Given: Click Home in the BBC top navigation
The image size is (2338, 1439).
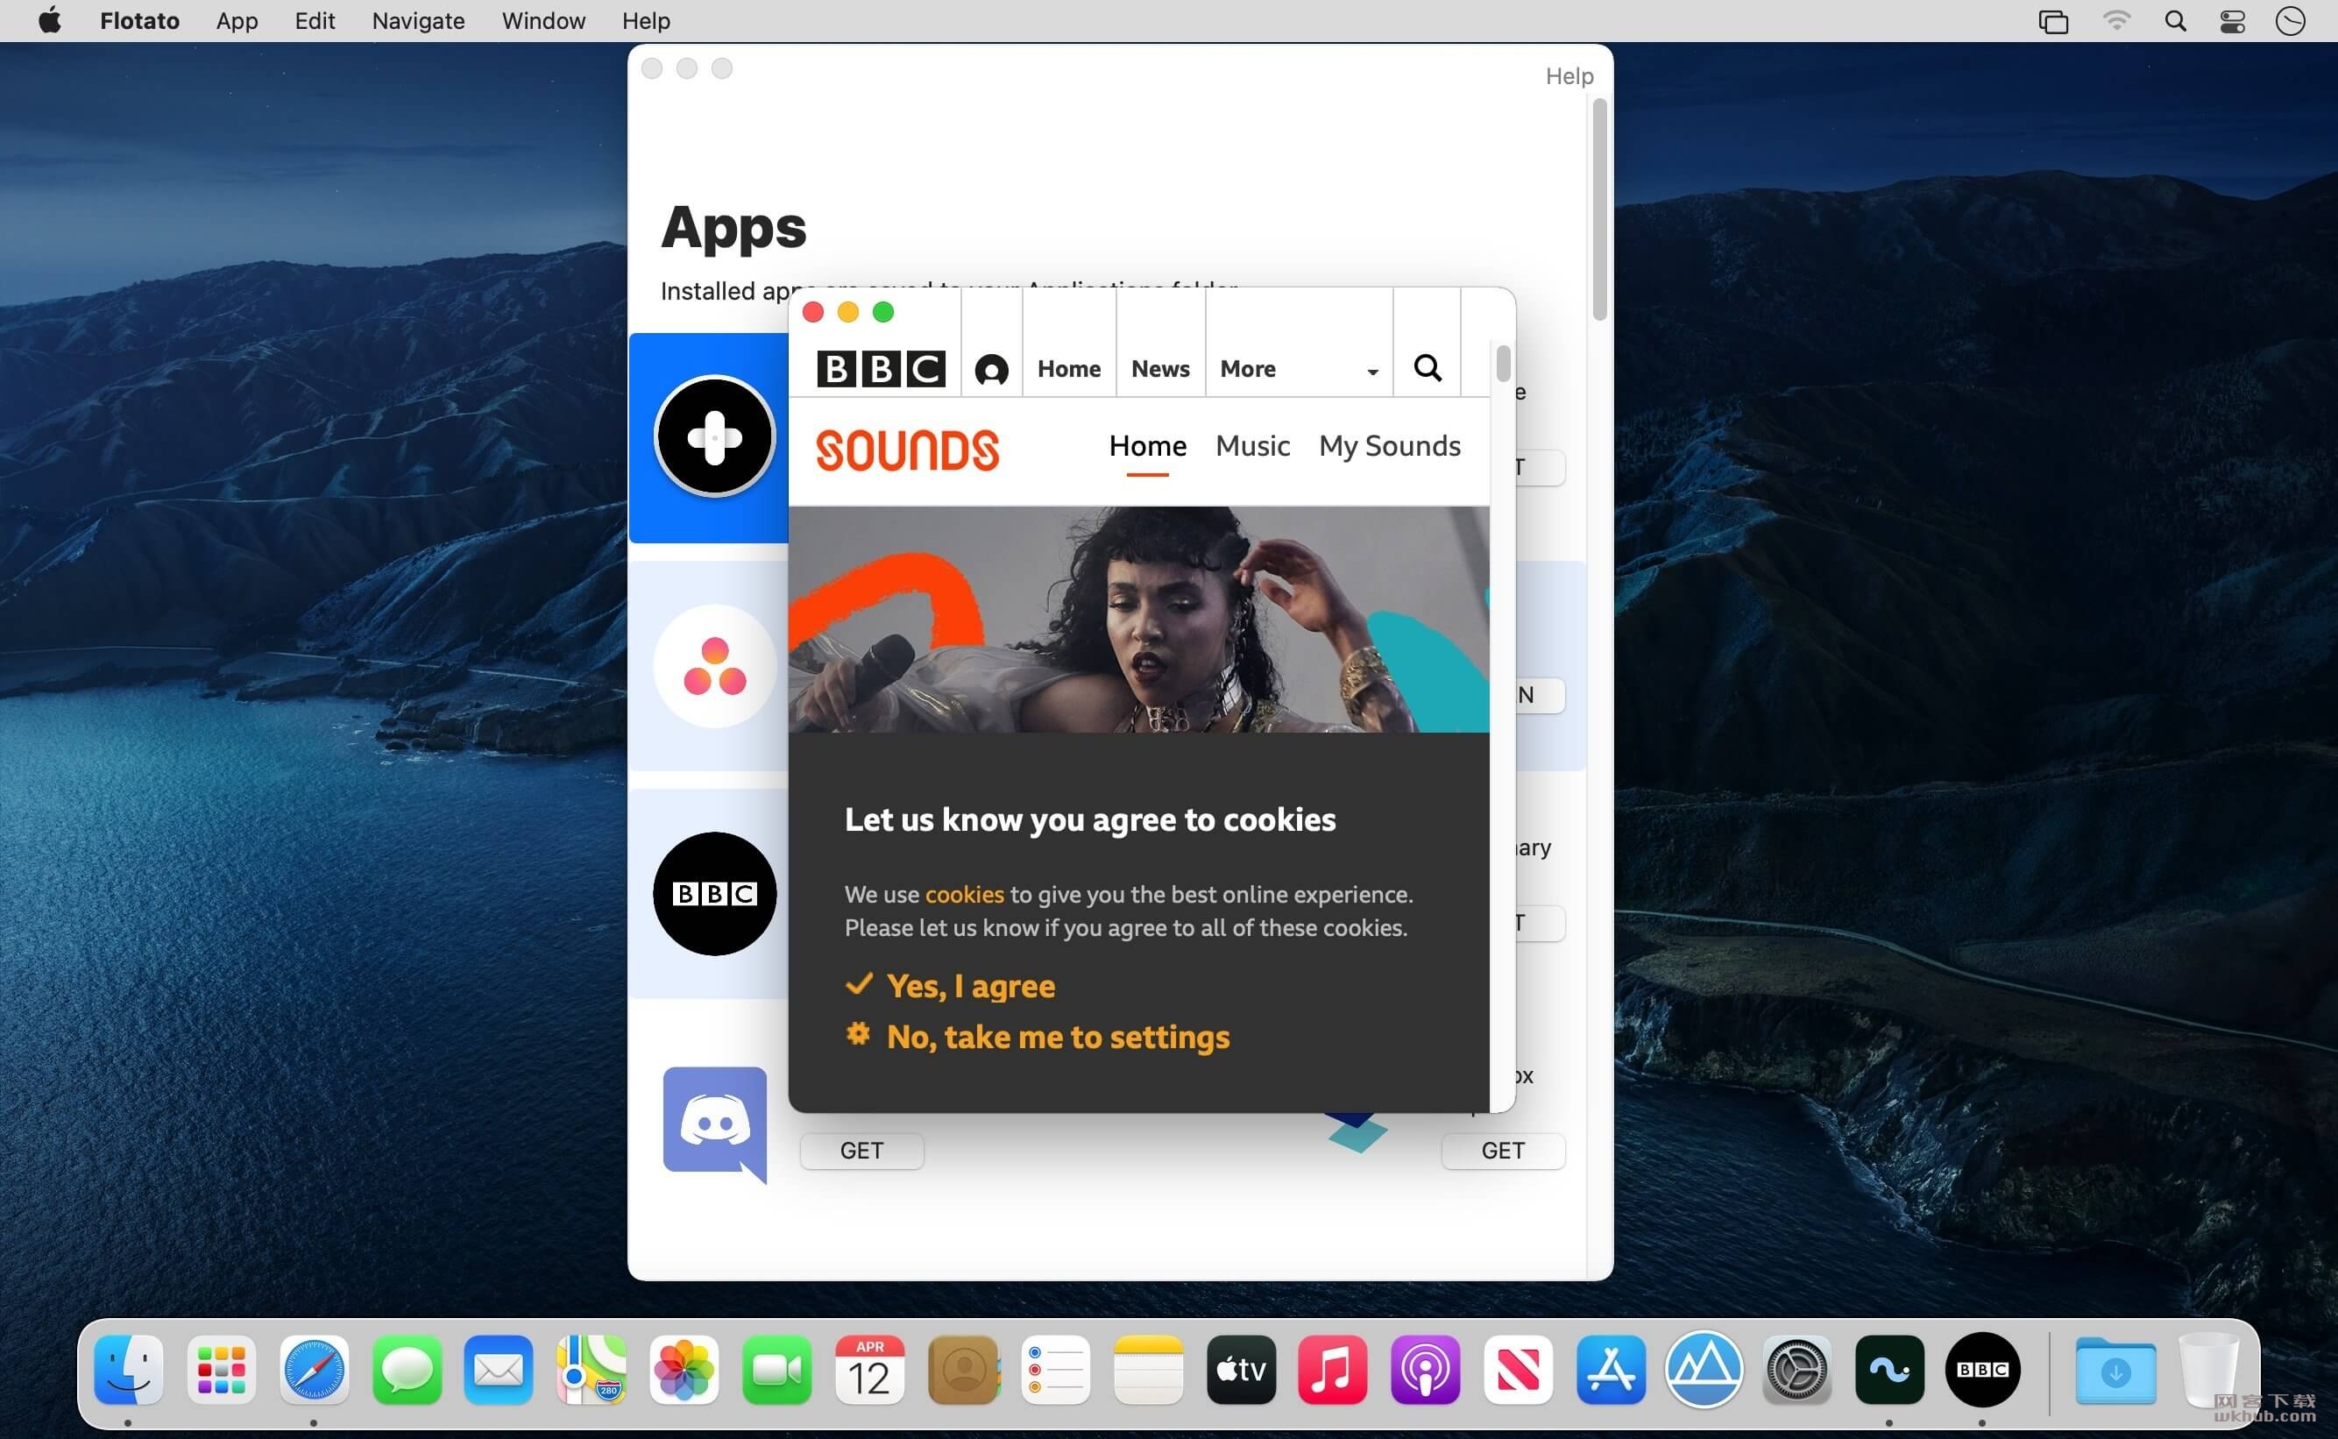Looking at the screenshot, I should tap(1068, 368).
